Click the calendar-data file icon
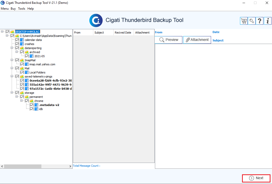The height and width of the screenshot is (184, 272). coord(22,40)
